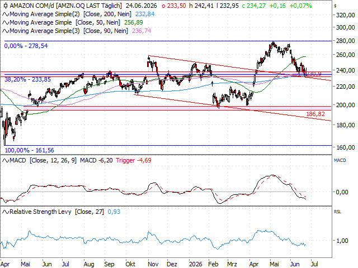The height and width of the screenshot is (268, 358).
Task: Click the date 24.06.2026 in the header
Action: (x=142, y=6)
